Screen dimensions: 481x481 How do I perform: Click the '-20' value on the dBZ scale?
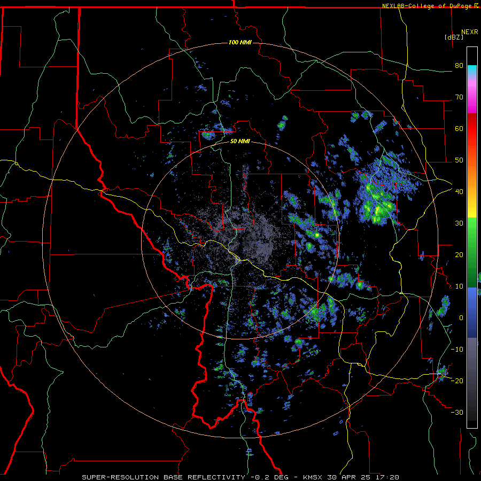click(457, 381)
